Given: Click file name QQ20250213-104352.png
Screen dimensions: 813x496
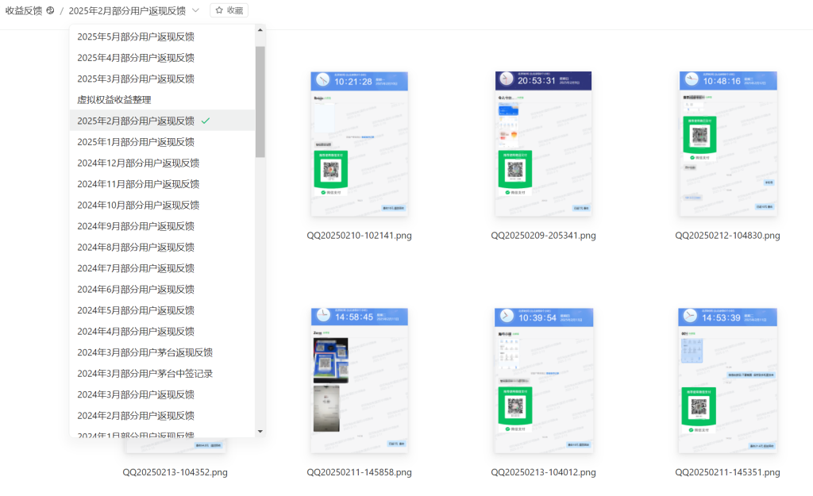Looking at the screenshot, I should pos(175,472).
